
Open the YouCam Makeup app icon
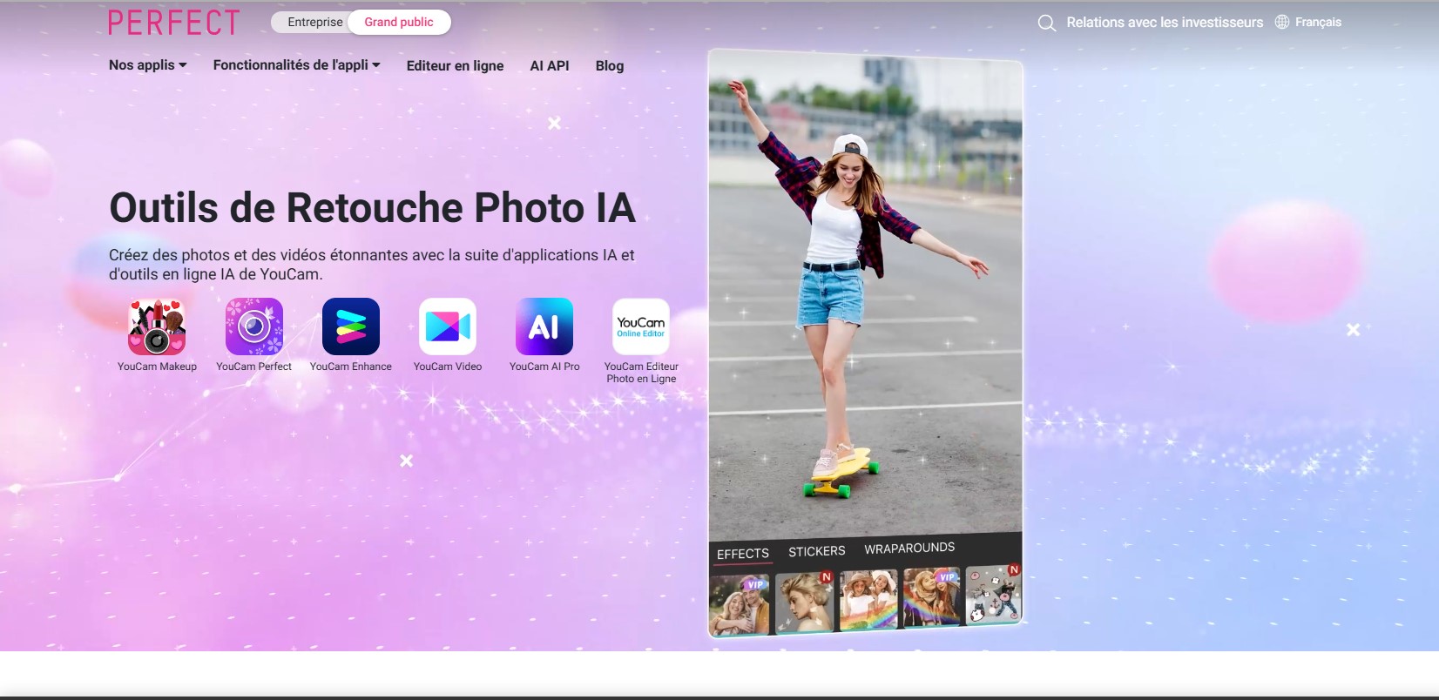click(157, 326)
